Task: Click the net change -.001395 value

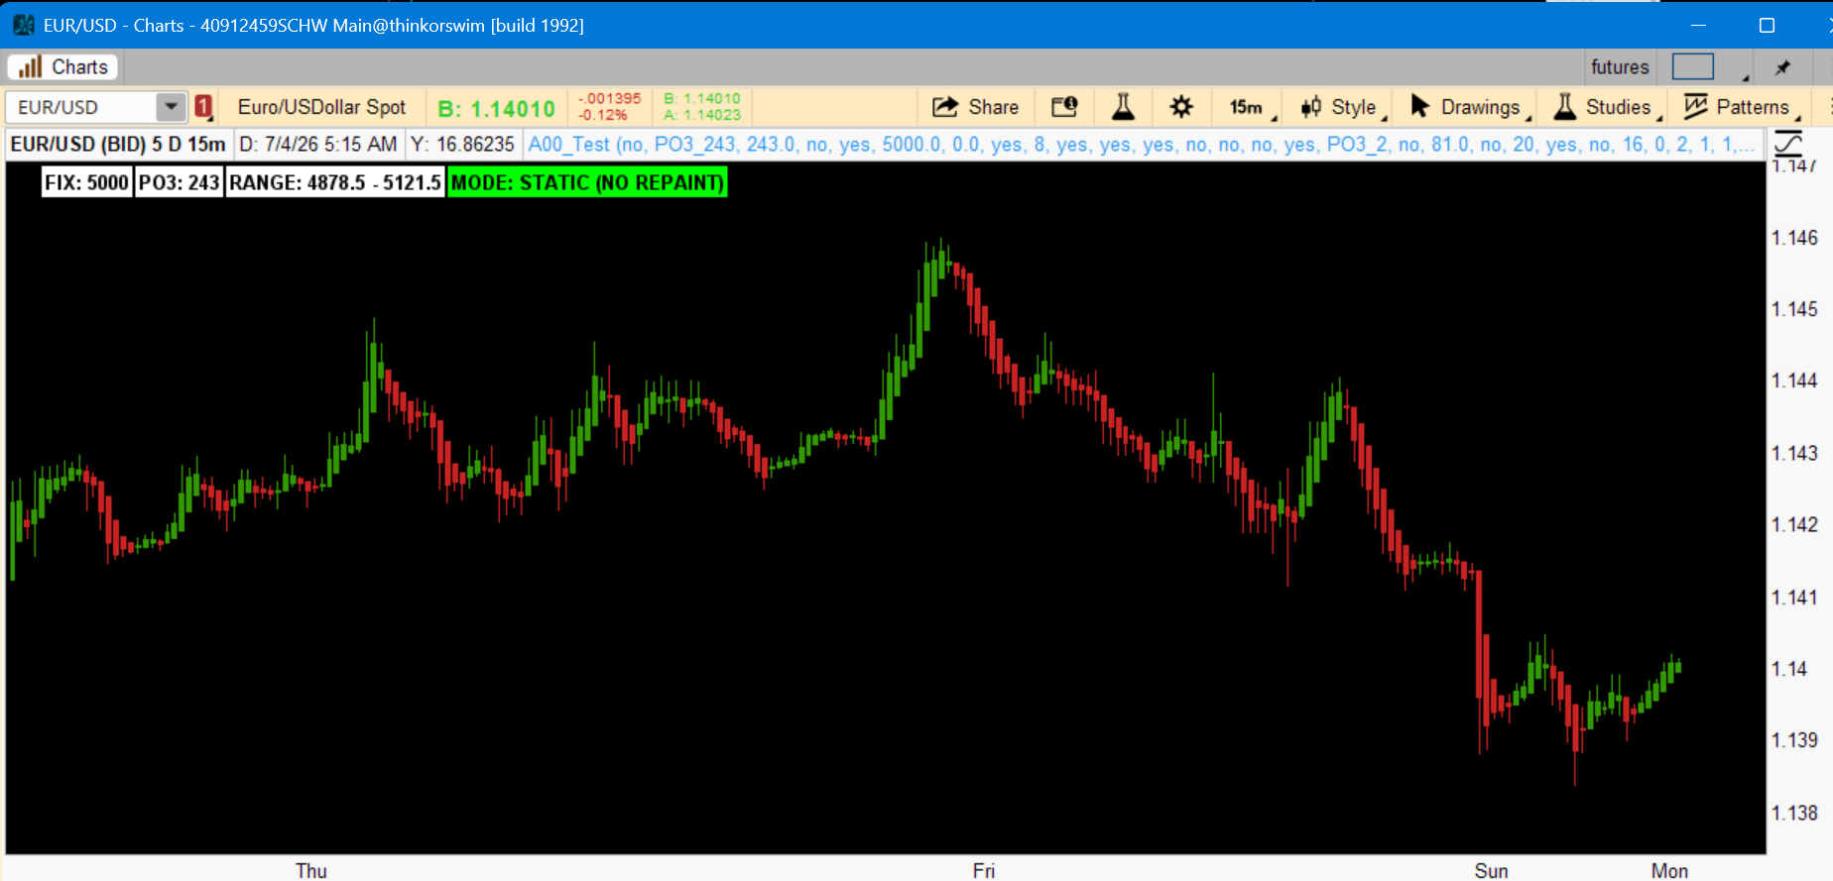Action: click(x=609, y=98)
